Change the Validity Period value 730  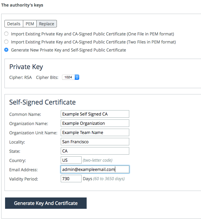point(71,179)
